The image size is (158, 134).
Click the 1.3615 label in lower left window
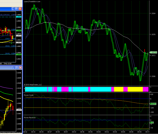point(19,88)
